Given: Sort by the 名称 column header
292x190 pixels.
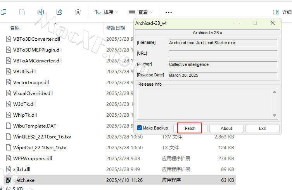Looking at the screenshot, I should (14, 28).
